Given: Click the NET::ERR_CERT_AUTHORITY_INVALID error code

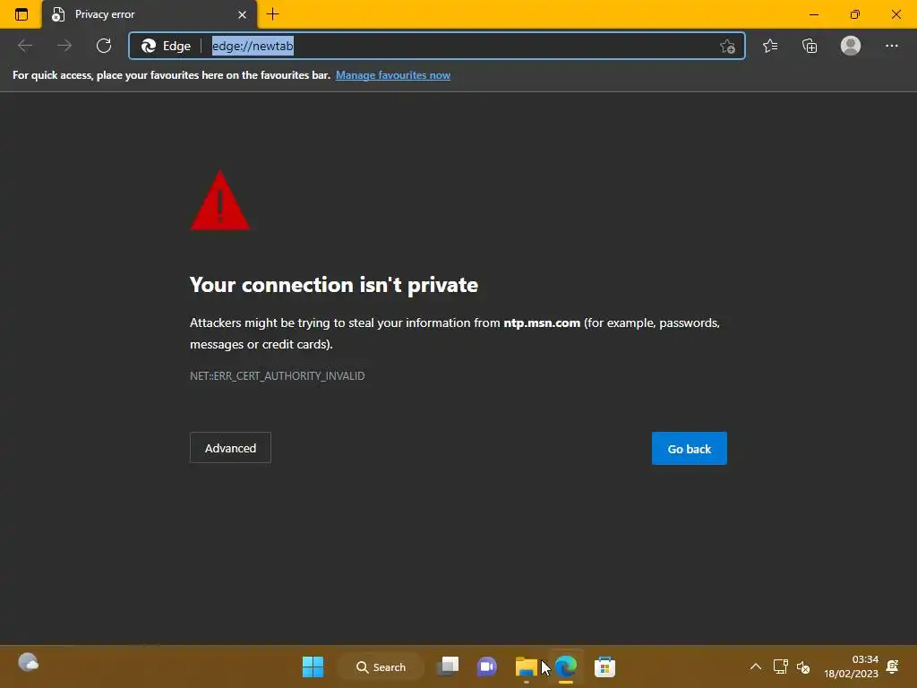Looking at the screenshot, I should [x=278, y=376].
